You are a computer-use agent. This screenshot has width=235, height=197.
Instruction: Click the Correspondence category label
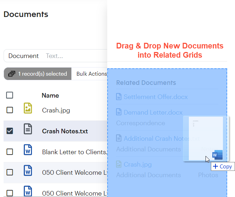click(141, 123)
